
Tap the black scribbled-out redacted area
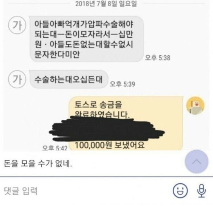tap(106, 128)
